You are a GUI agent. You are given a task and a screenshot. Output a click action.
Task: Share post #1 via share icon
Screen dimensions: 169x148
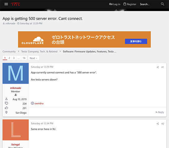click(x=158, y=67)
